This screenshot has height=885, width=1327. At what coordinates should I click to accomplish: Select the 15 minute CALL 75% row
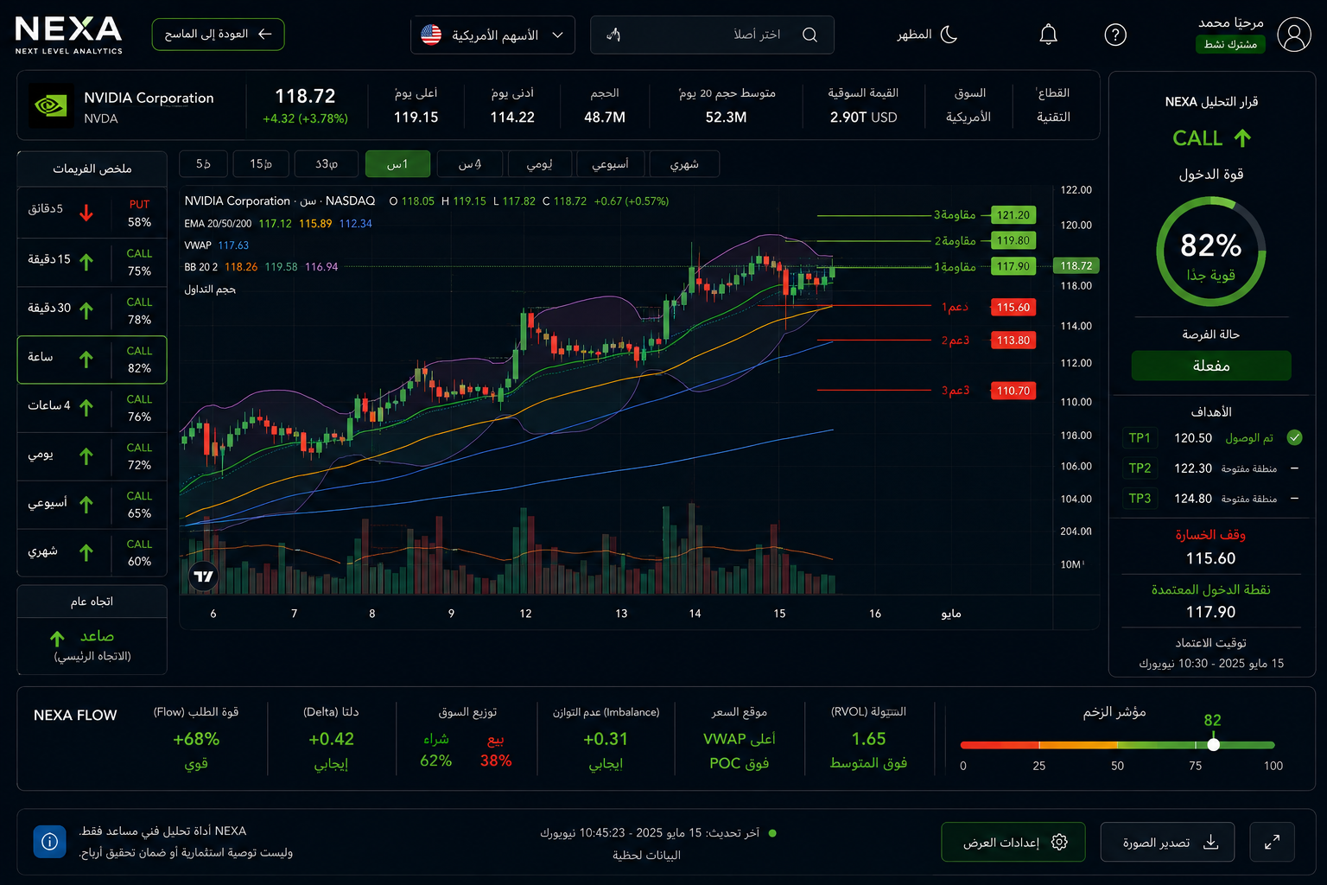click(x=92, y=262)
